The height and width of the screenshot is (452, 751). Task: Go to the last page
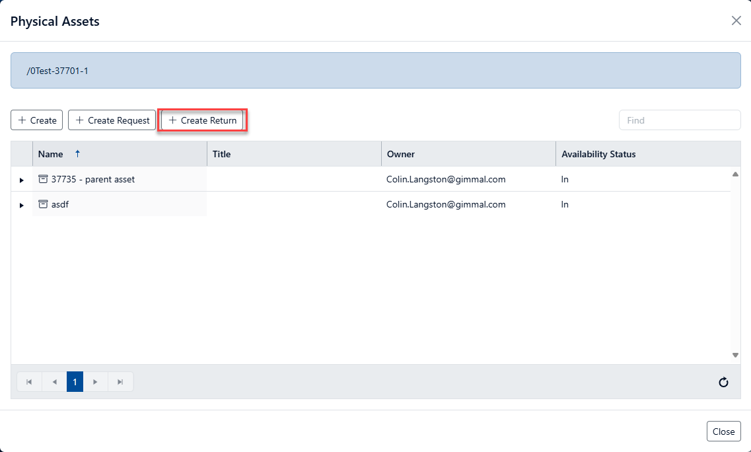tap(120, 381)
